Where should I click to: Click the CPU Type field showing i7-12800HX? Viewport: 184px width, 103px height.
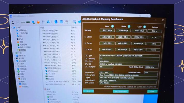click(x=129, y=56)
